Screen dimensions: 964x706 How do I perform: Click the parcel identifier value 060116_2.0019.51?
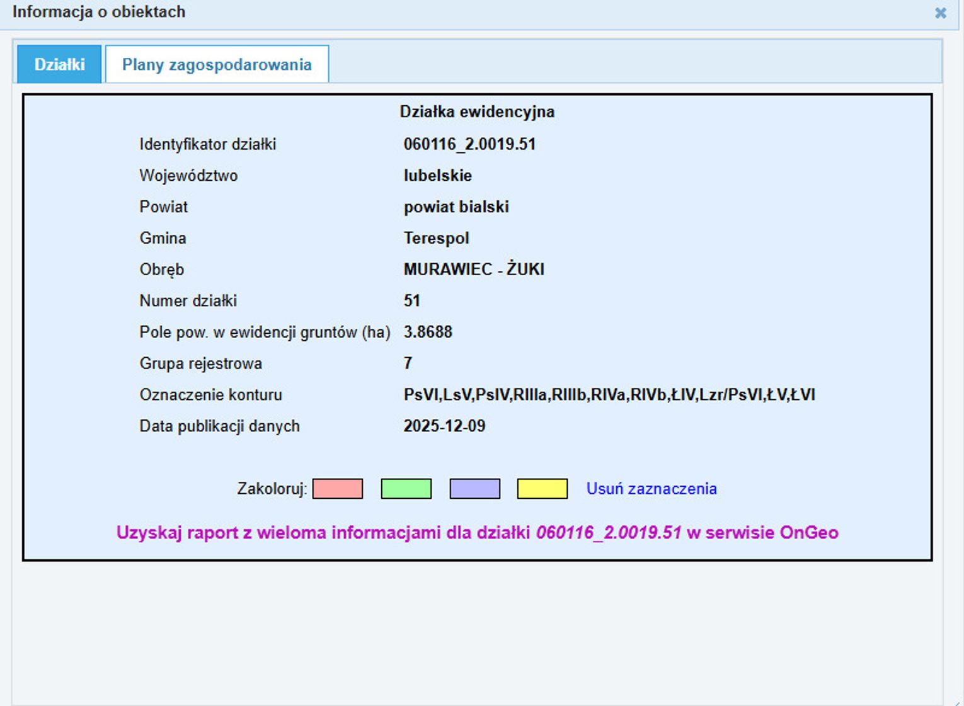pos(469,144)
